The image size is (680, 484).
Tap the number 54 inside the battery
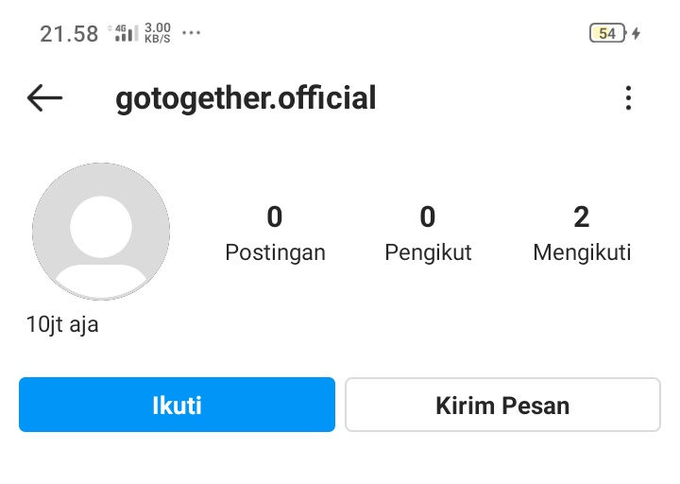pyautogui.click(x=606, y=34)
